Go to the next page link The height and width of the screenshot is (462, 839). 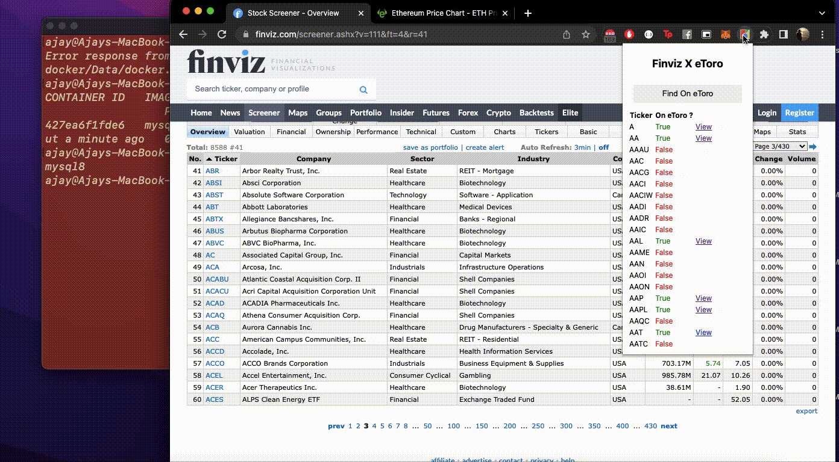669,426
